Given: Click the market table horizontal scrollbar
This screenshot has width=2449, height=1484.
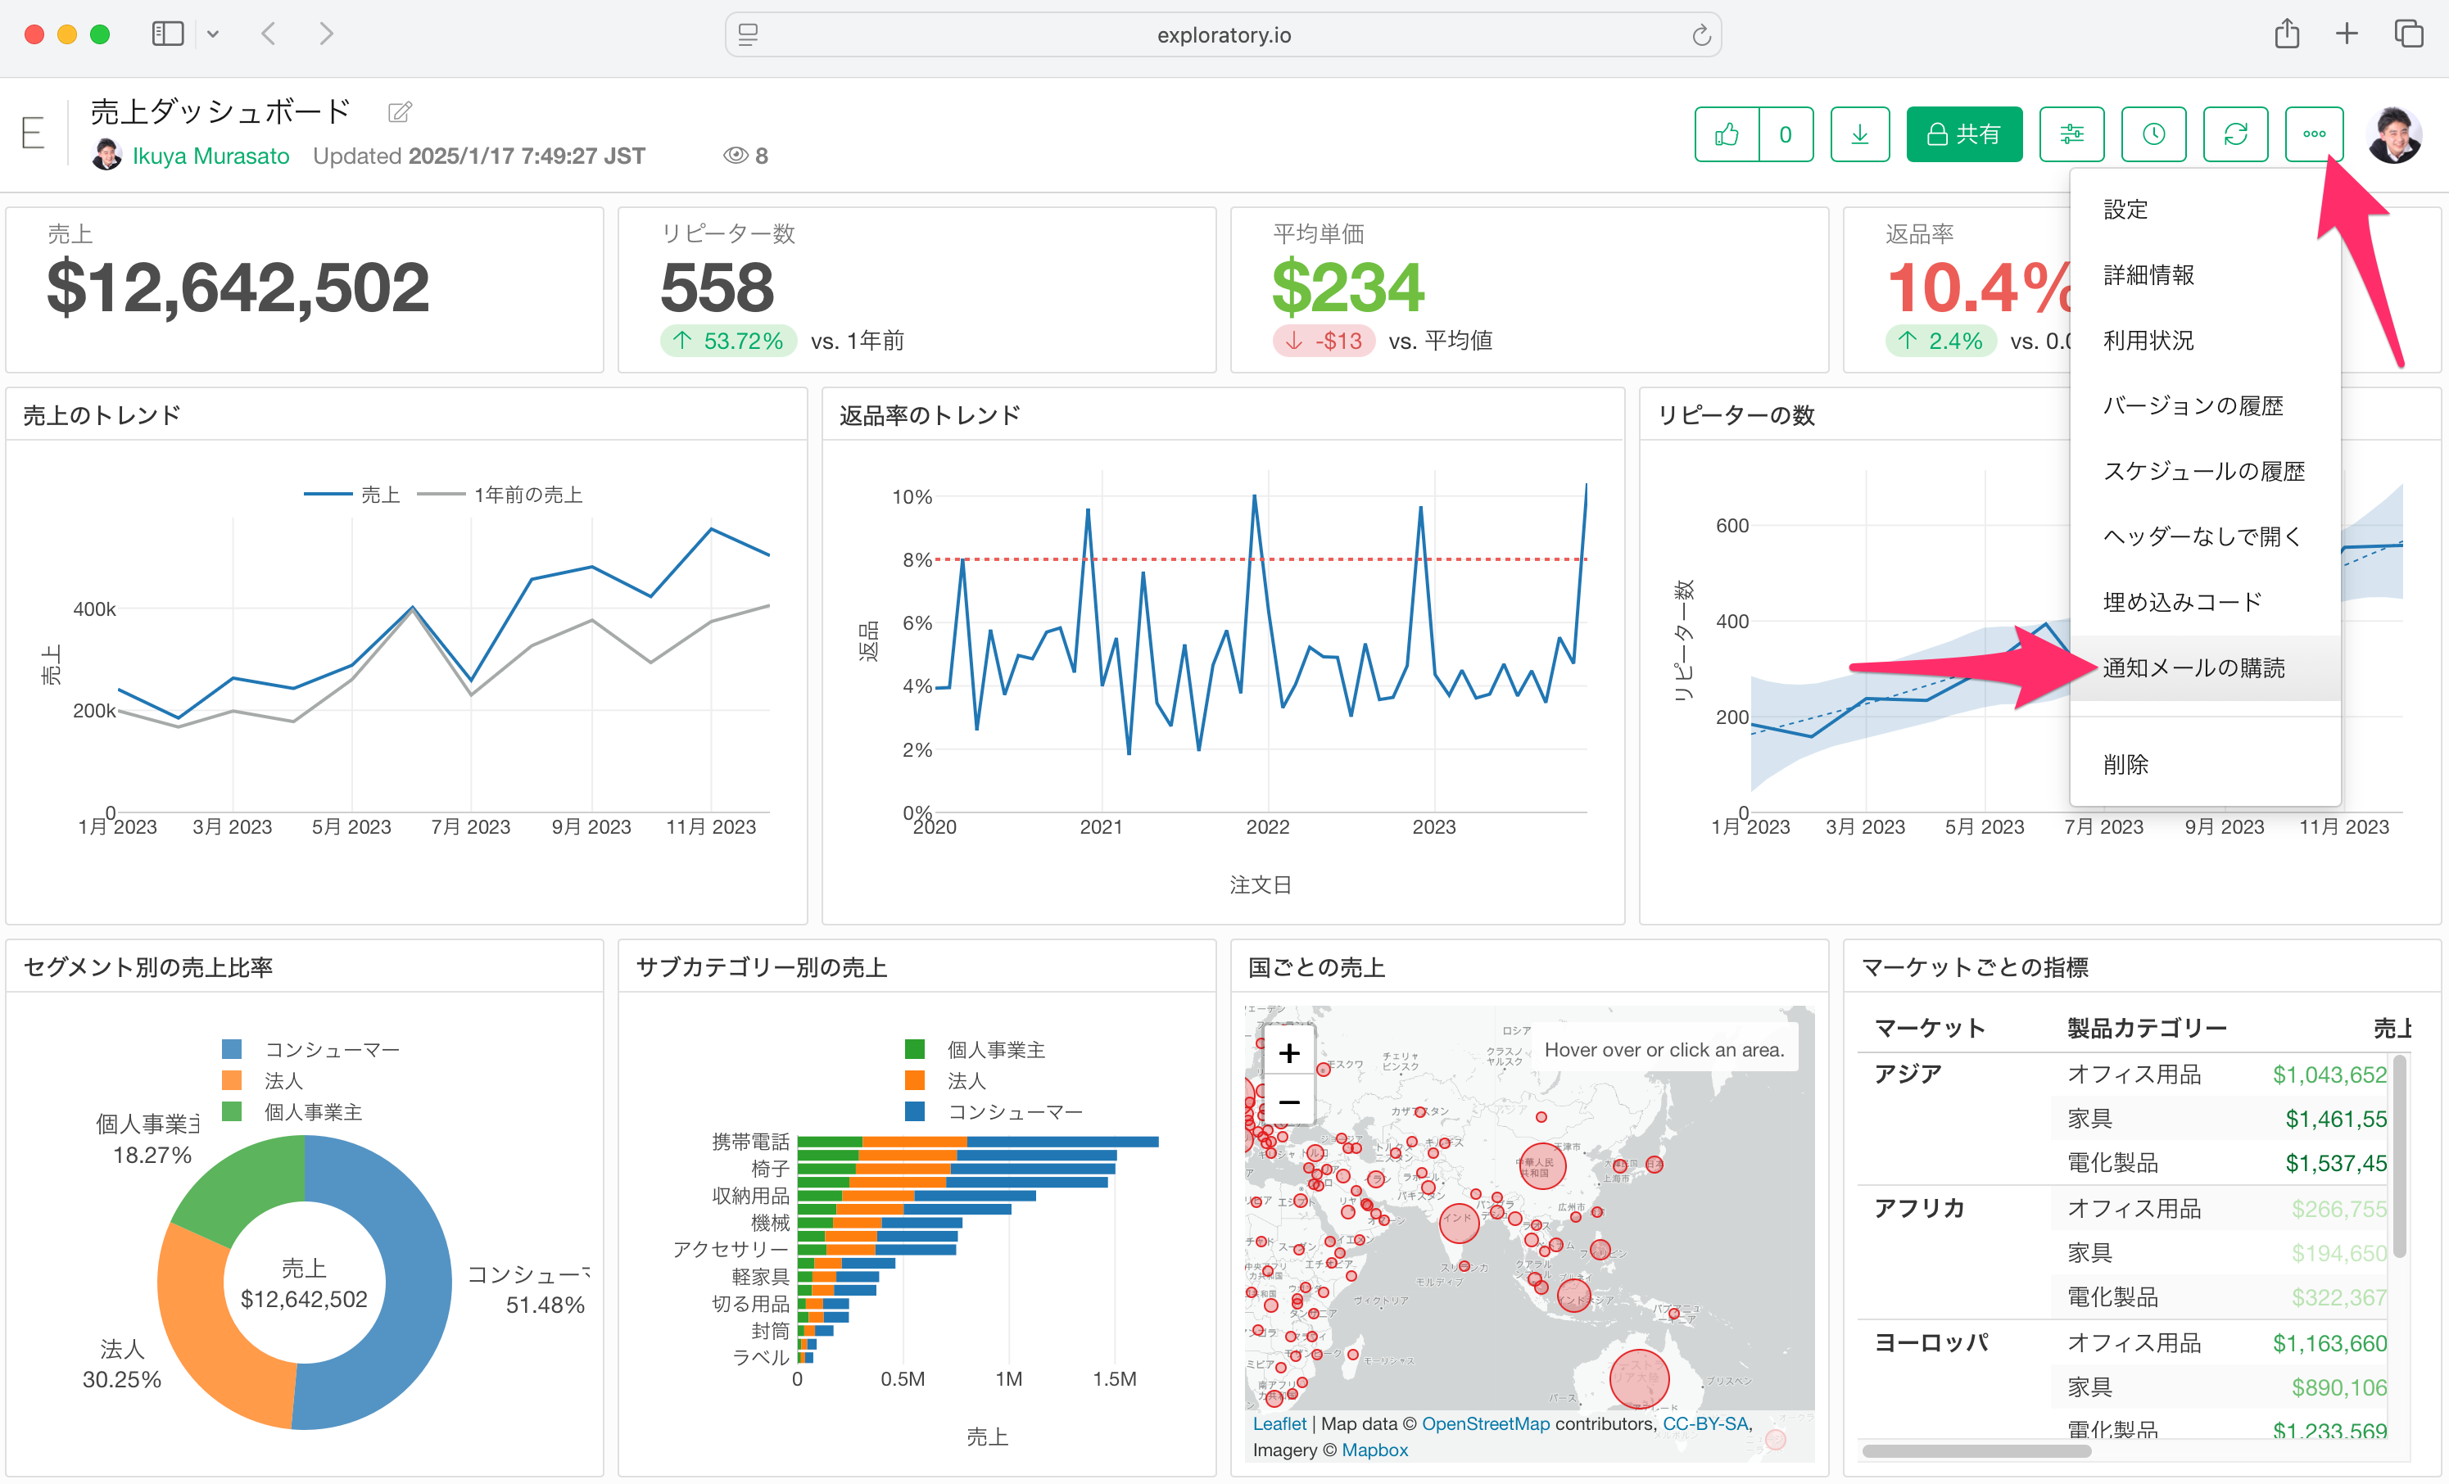Looking at the screenshot, I should [1976, 1450].
